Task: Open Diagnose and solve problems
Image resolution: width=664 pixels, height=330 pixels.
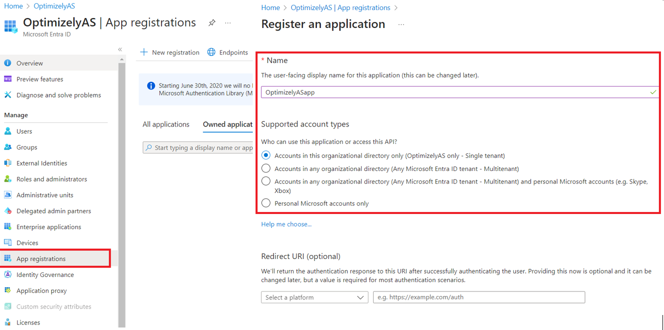Action: click(x=59, y=95)
